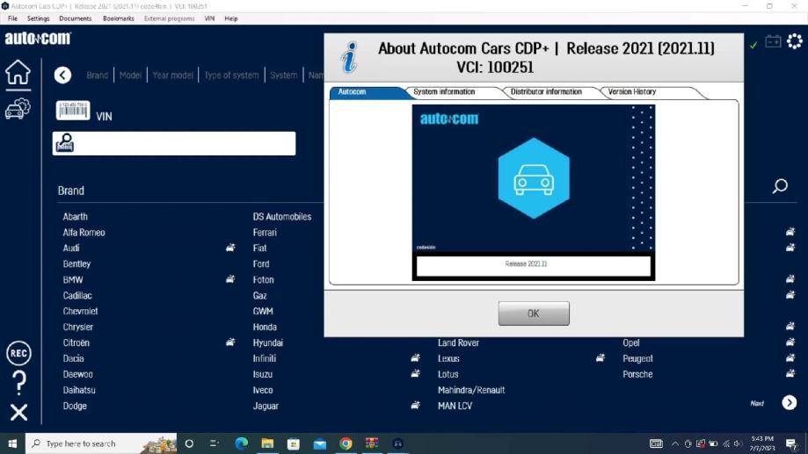Select brand DS Automobiles
The height and width of the screenshot is (454, 808).
[282, 217]
